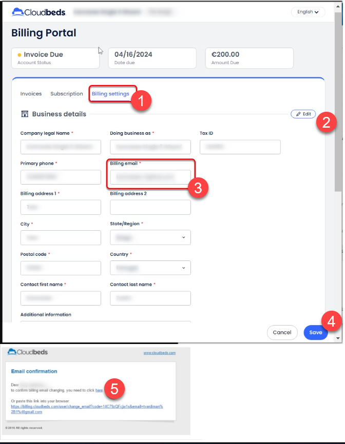Viewport: 345px width, 444px height.
Task: Click the Billing email input field
Action: click(150, 177)
